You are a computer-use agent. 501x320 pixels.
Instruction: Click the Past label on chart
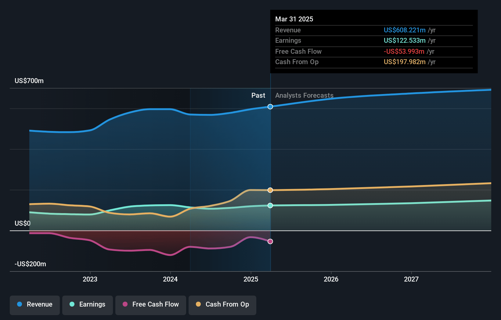258,96
